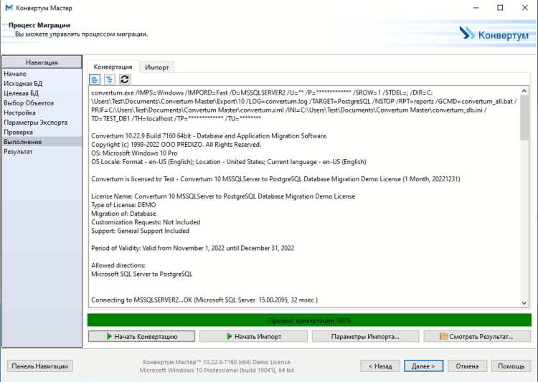Switch to the Импорт tab

click(157, 67)
